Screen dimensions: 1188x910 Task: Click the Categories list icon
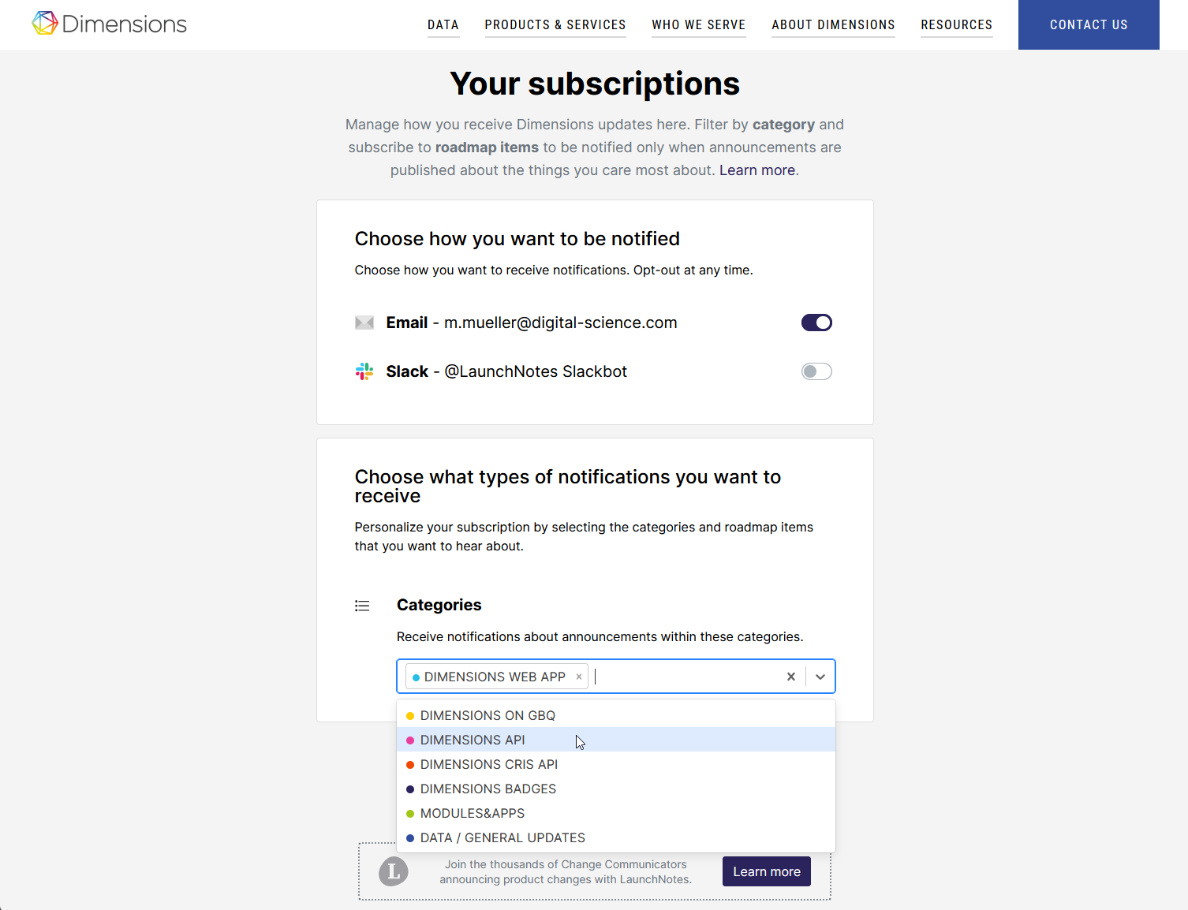(362, 606)
